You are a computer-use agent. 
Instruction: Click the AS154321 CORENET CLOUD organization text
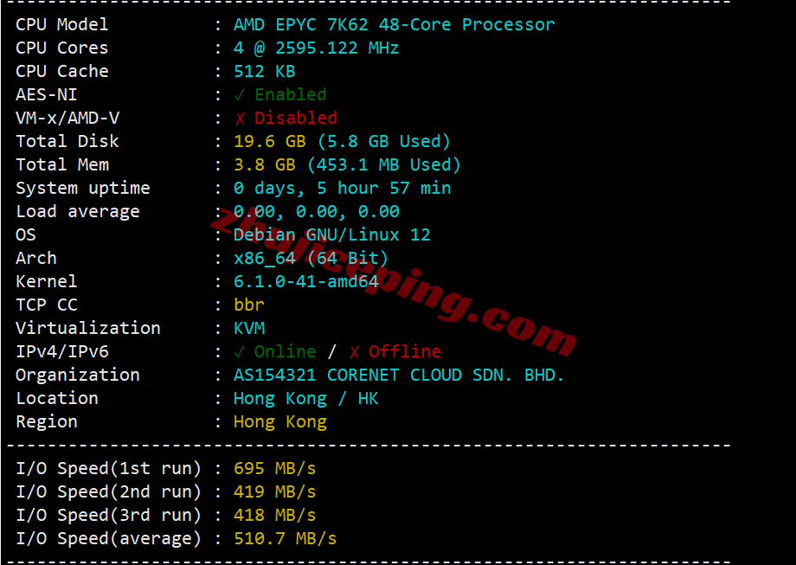(399, 375)
